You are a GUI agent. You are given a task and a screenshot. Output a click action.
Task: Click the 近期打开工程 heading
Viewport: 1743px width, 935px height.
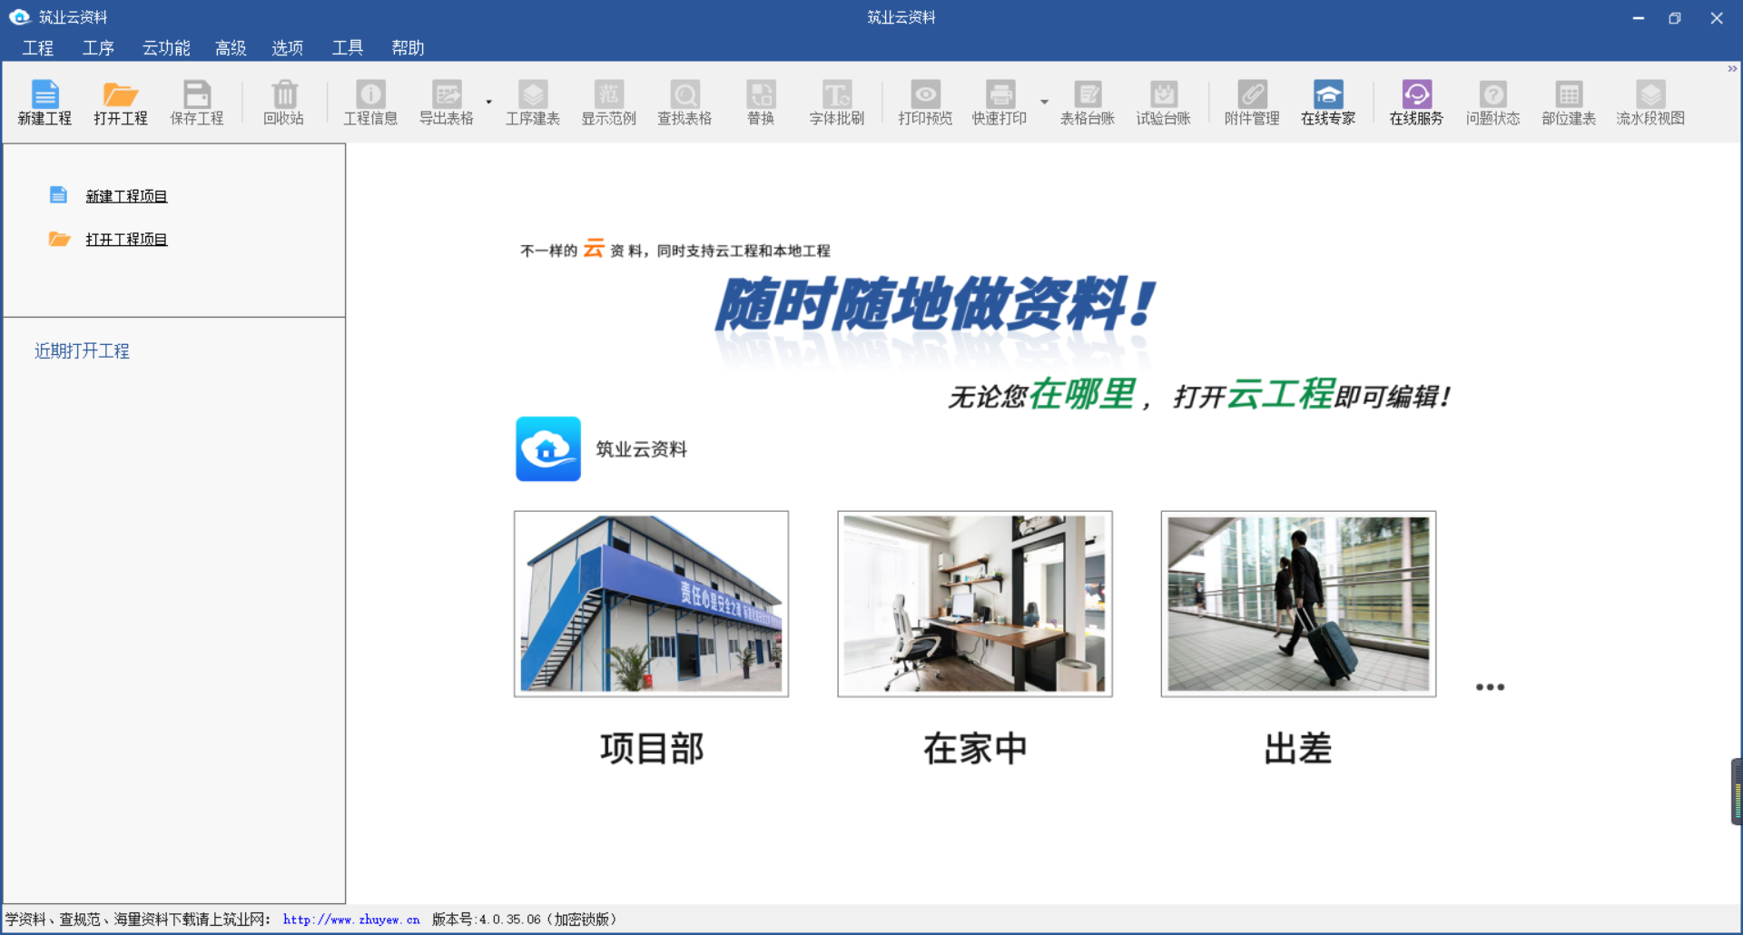pos(82,351)
